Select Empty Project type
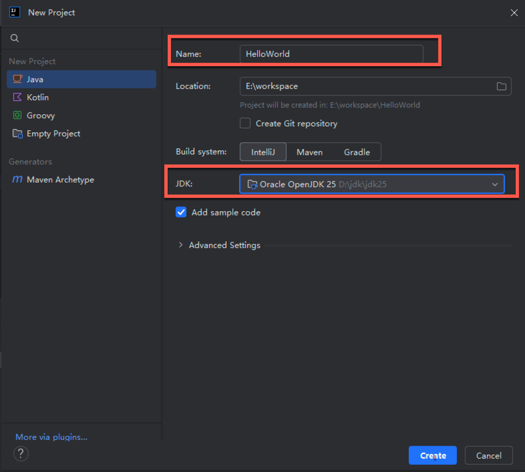This screenshot has width=525, height=472. point(81,133)
